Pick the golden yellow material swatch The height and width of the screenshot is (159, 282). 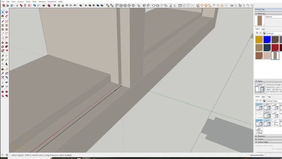pos(259,40)
